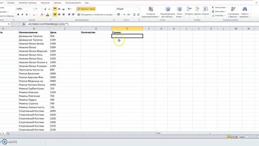Click the text orientation icon
Screen dimensions: 259x146
69,9
